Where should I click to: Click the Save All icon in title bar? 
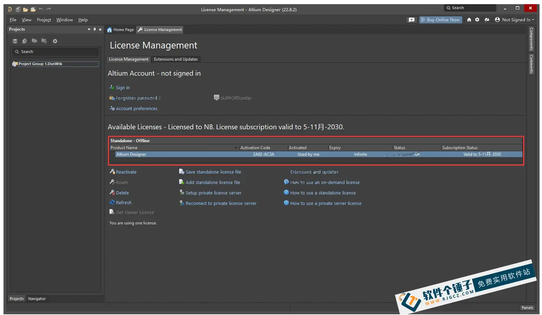click(18, 9)
